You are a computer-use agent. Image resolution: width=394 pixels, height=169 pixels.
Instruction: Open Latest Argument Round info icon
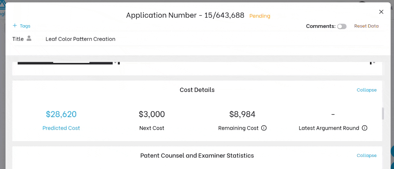click(x=364, y=128)
